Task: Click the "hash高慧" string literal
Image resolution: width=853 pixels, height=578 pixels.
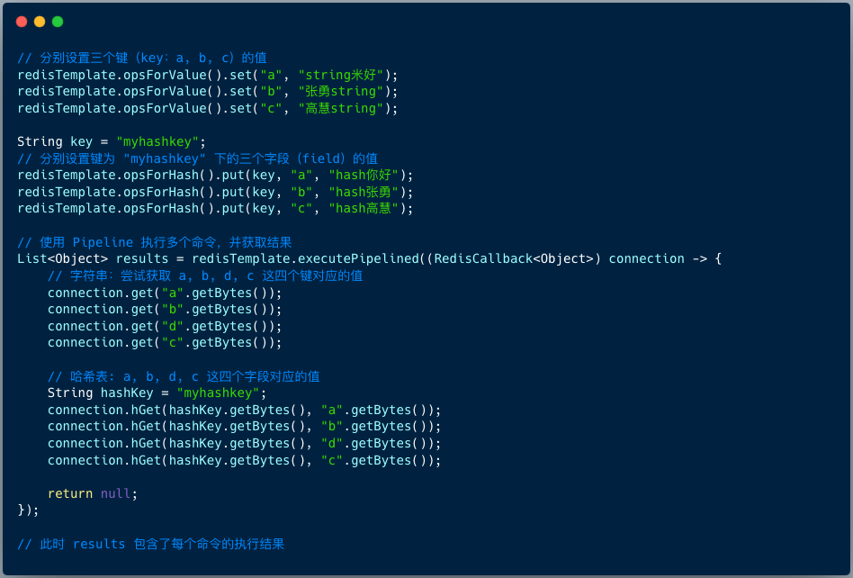Action: 364,209
